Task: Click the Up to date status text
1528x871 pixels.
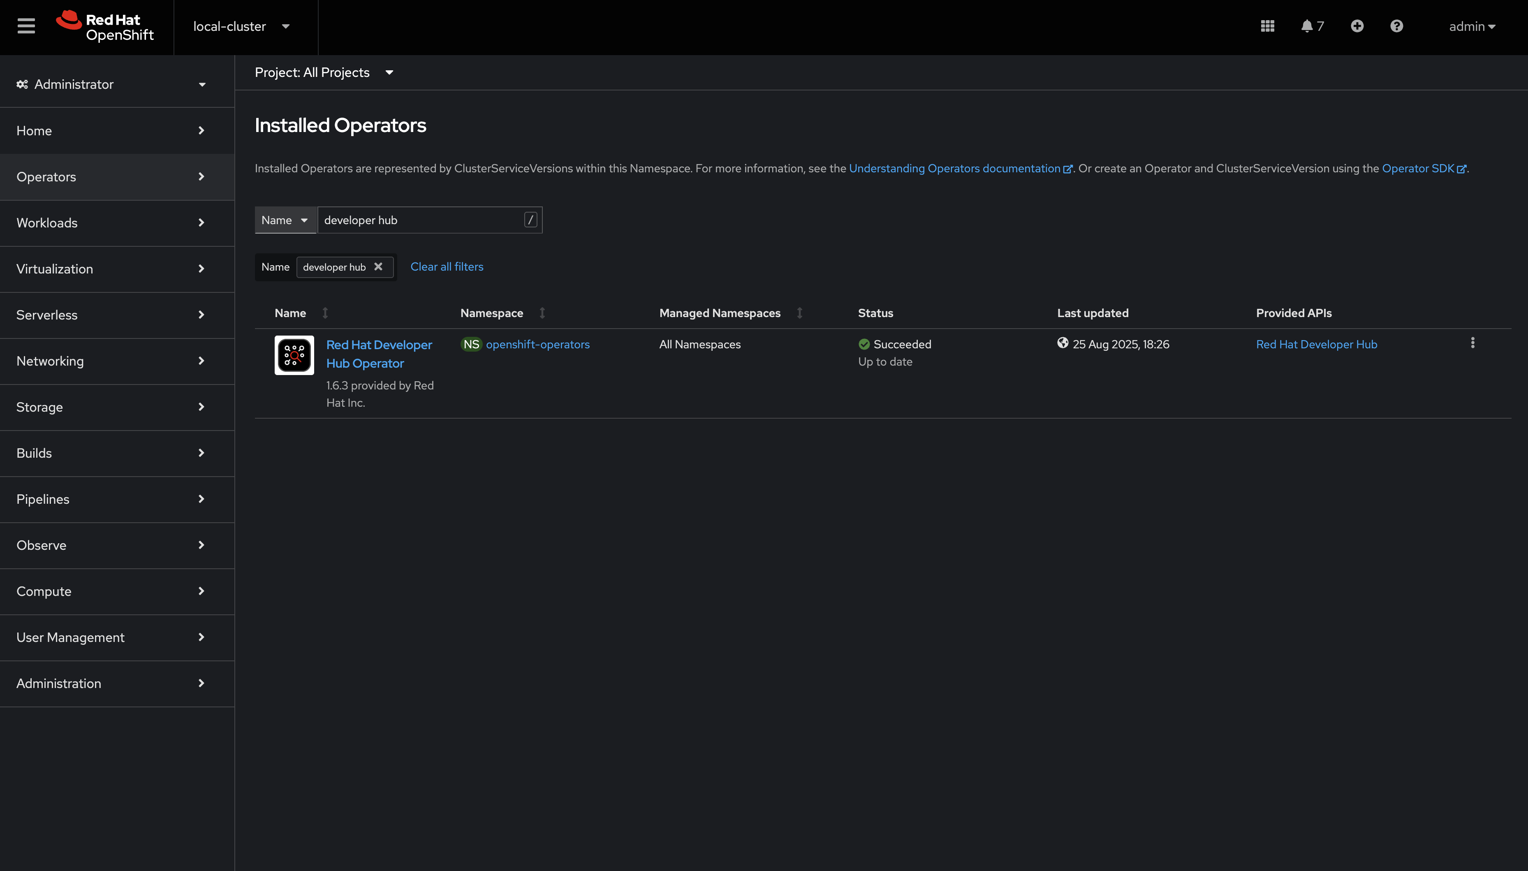Action: (x=885, y=362)
